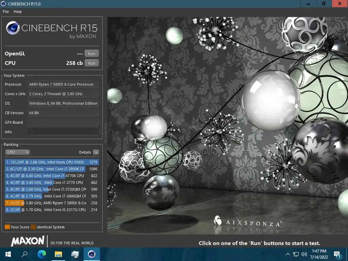
Task: Select the Intel Core i7-3720QM ranking row
Action: [52, 189]
